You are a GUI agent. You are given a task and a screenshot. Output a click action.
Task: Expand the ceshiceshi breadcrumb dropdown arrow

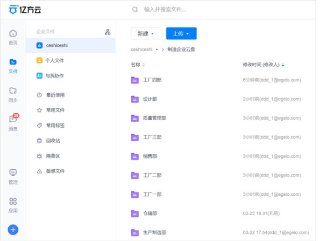pyautogui.click(x=157, y=49)
